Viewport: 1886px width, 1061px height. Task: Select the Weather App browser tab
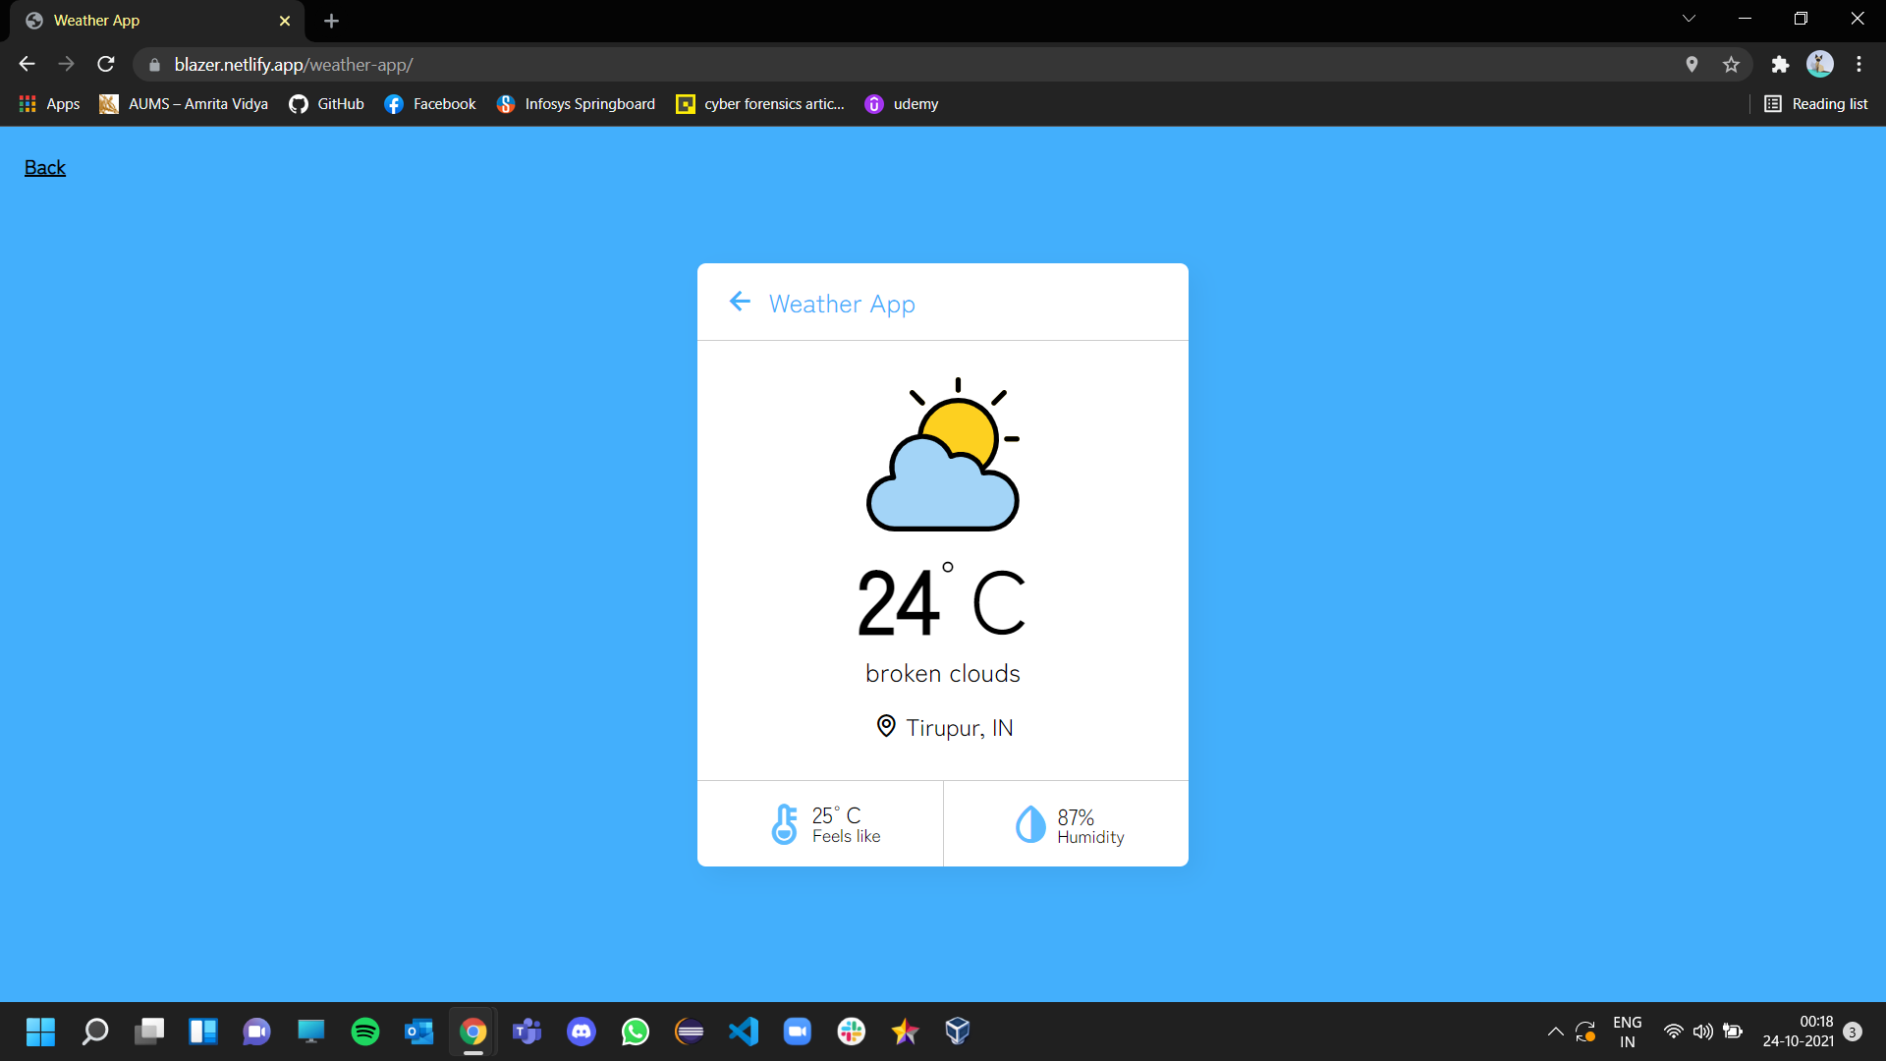[147, 21]
